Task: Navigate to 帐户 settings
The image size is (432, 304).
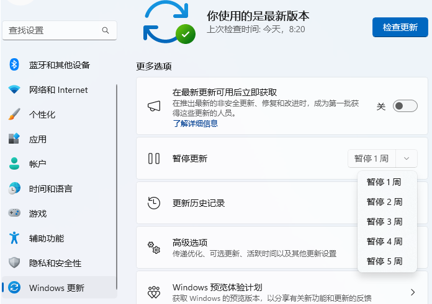Action: pyautogui.click(x=60, y=164)
